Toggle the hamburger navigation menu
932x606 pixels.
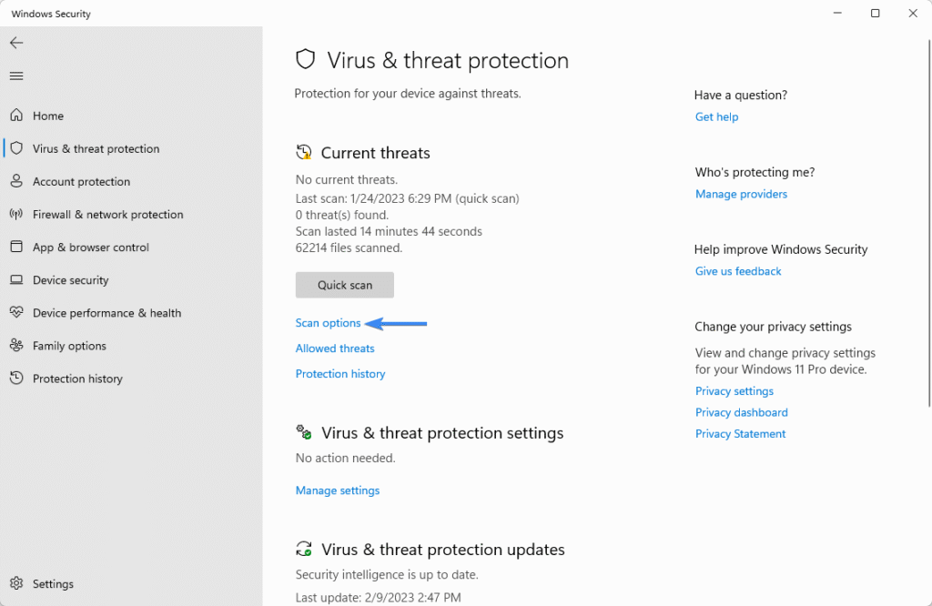pos(16,76)
